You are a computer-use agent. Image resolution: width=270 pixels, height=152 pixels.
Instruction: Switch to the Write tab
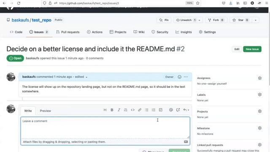coord(28,111)
